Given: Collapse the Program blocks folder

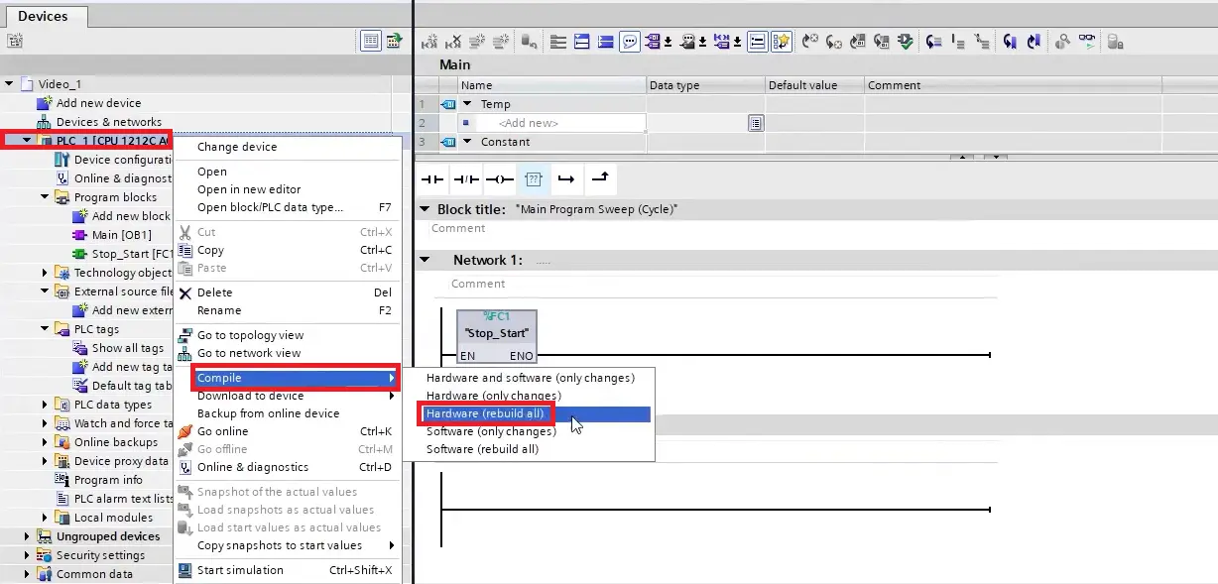Looking at the screenshot, I should click(x=46, y=197).
